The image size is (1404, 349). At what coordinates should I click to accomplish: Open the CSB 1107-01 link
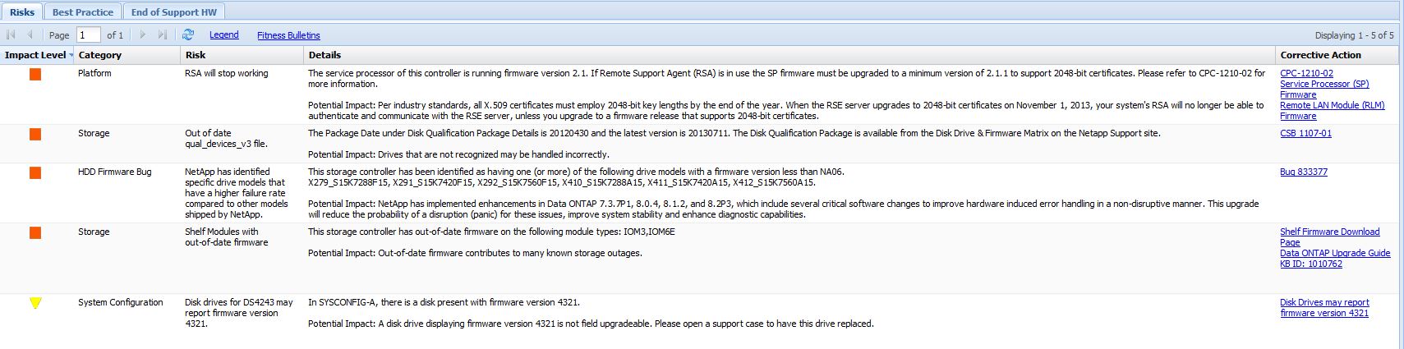[x=1305, y=133]
